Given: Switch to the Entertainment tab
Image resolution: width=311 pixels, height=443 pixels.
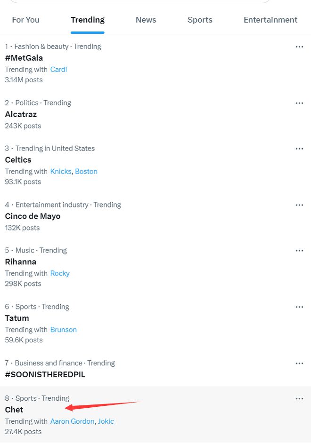Looking at the screenshot, I should [x=270, y=20].
